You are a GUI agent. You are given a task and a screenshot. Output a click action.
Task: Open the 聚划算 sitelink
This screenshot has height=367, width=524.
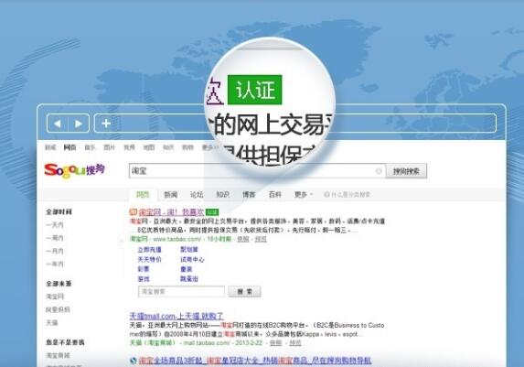pos(189,250)
